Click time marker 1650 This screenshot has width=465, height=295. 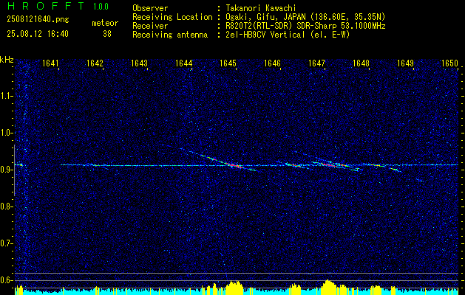(x=450, y=63)
